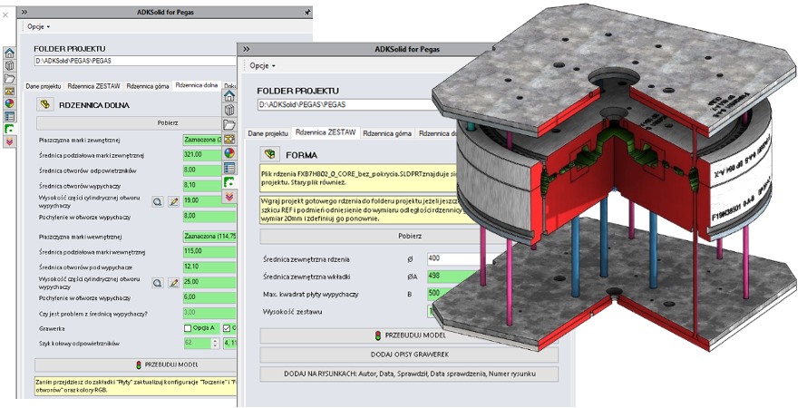Click magnifier icon beside value 25.00
This screenshot has height=408, width=807.
pyautogui.click(x=158, y=283)
